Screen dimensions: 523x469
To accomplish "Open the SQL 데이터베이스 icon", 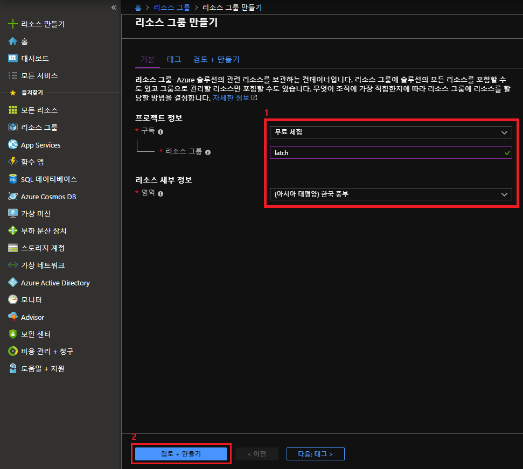I will point(13,179).
